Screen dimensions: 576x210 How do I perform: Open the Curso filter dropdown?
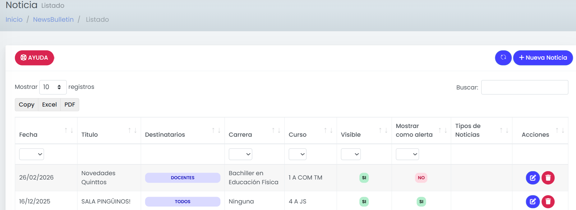[297, 154]
